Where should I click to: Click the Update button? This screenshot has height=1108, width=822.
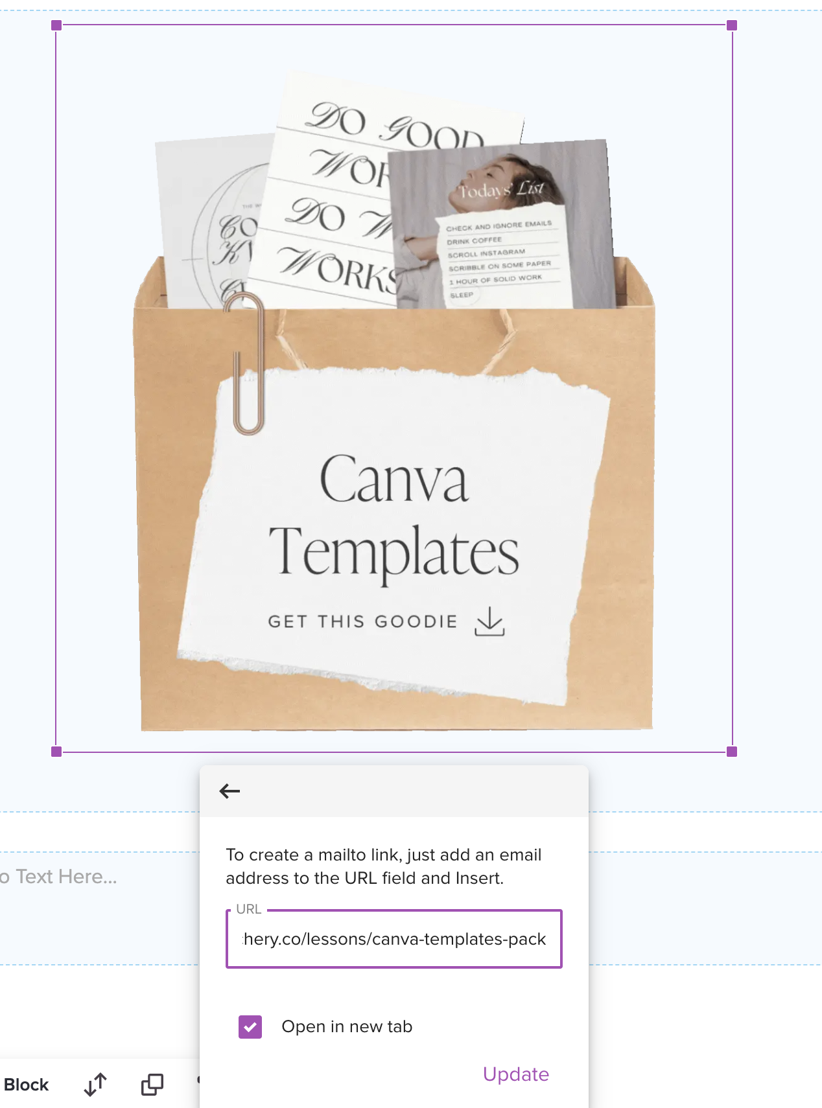coord(516,1074)
